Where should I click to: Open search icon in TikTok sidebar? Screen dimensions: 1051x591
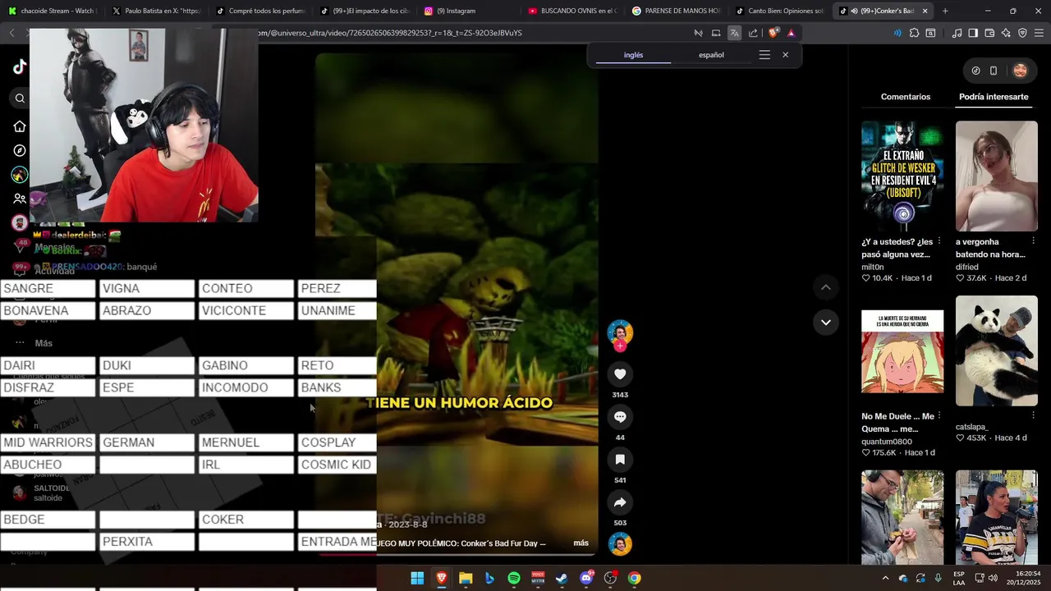click(x=20, y=98)
